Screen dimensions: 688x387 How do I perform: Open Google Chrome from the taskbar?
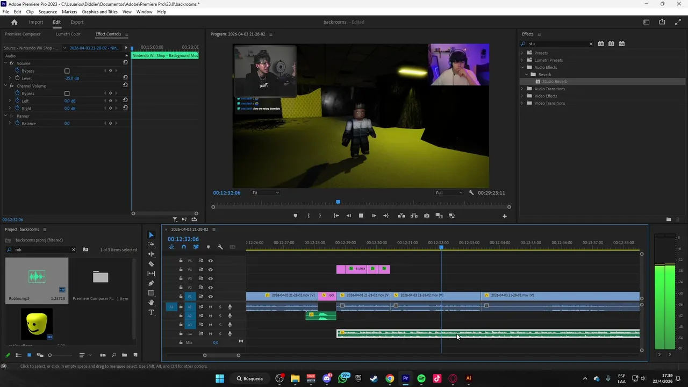(390, 378)
